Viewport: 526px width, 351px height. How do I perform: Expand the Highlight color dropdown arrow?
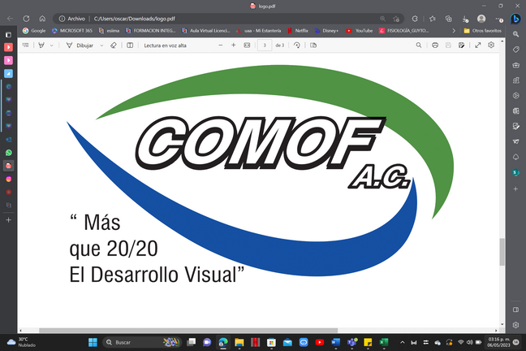click(x=53, y=45)
